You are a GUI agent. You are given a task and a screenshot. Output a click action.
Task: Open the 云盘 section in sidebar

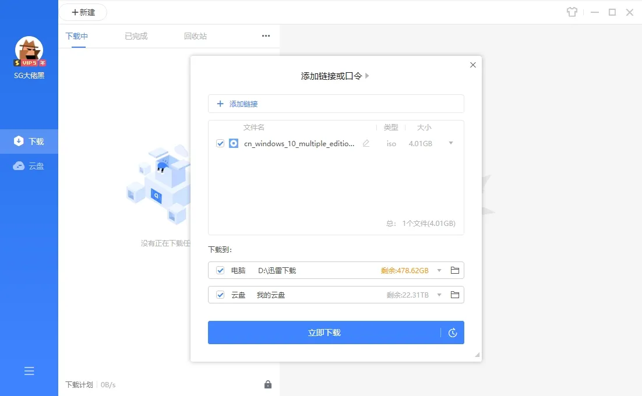coord(29,166)
